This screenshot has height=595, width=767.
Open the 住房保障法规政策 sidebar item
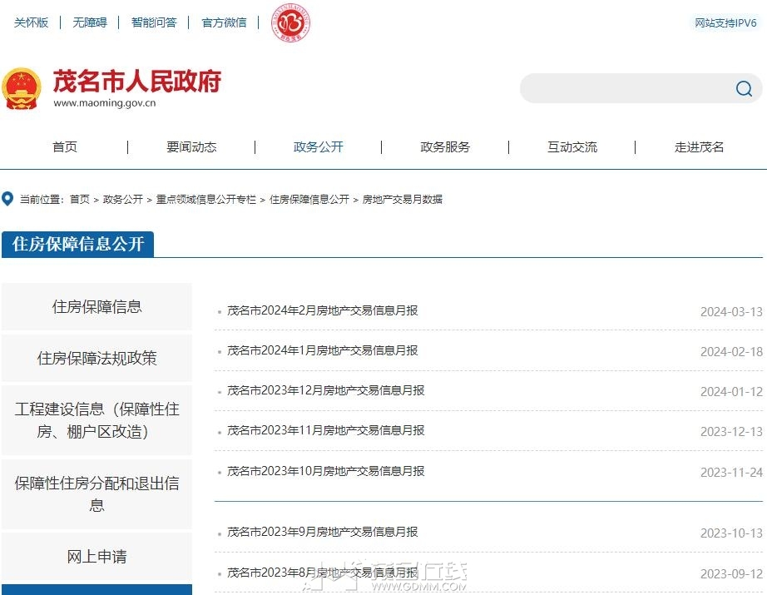[x=96, y=358]
